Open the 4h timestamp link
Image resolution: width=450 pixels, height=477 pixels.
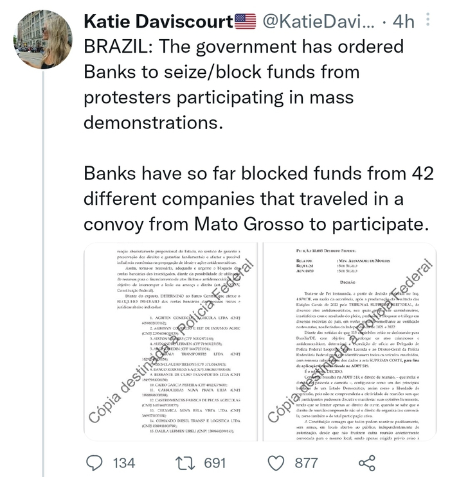(x=403, y=22)
